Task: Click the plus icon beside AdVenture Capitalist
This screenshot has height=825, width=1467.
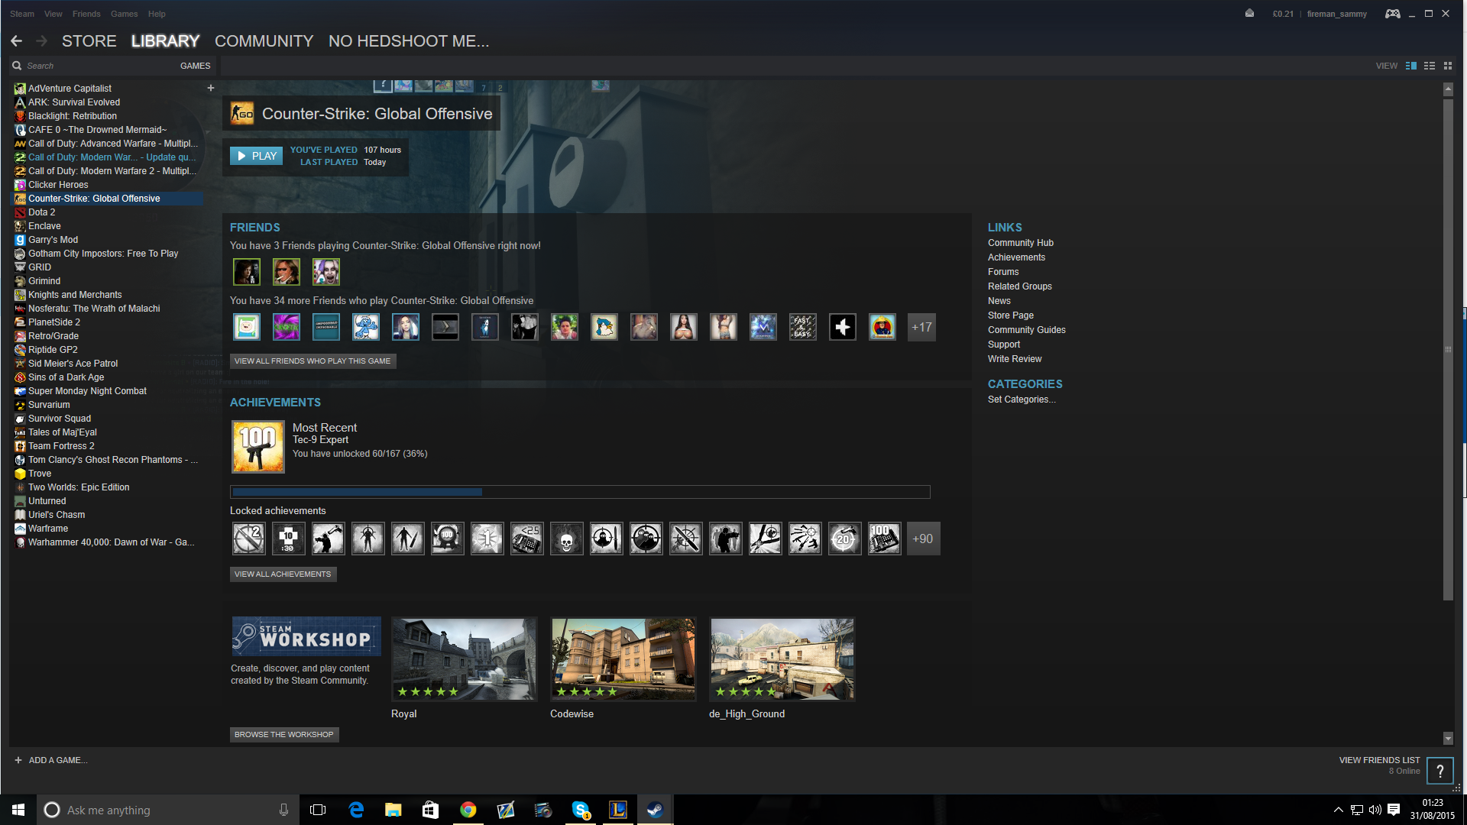Action: pyautogui.click(x=211, y=88)
